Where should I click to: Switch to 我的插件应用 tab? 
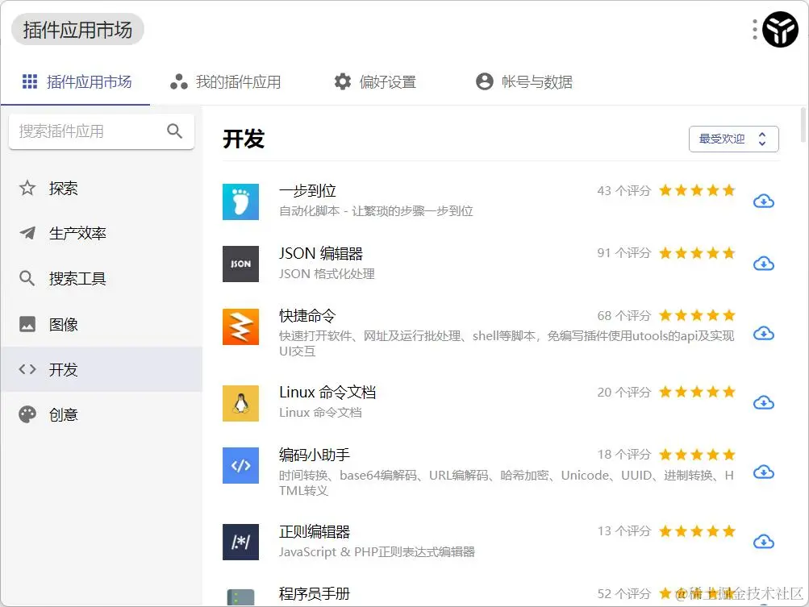(x=226, y=82)
